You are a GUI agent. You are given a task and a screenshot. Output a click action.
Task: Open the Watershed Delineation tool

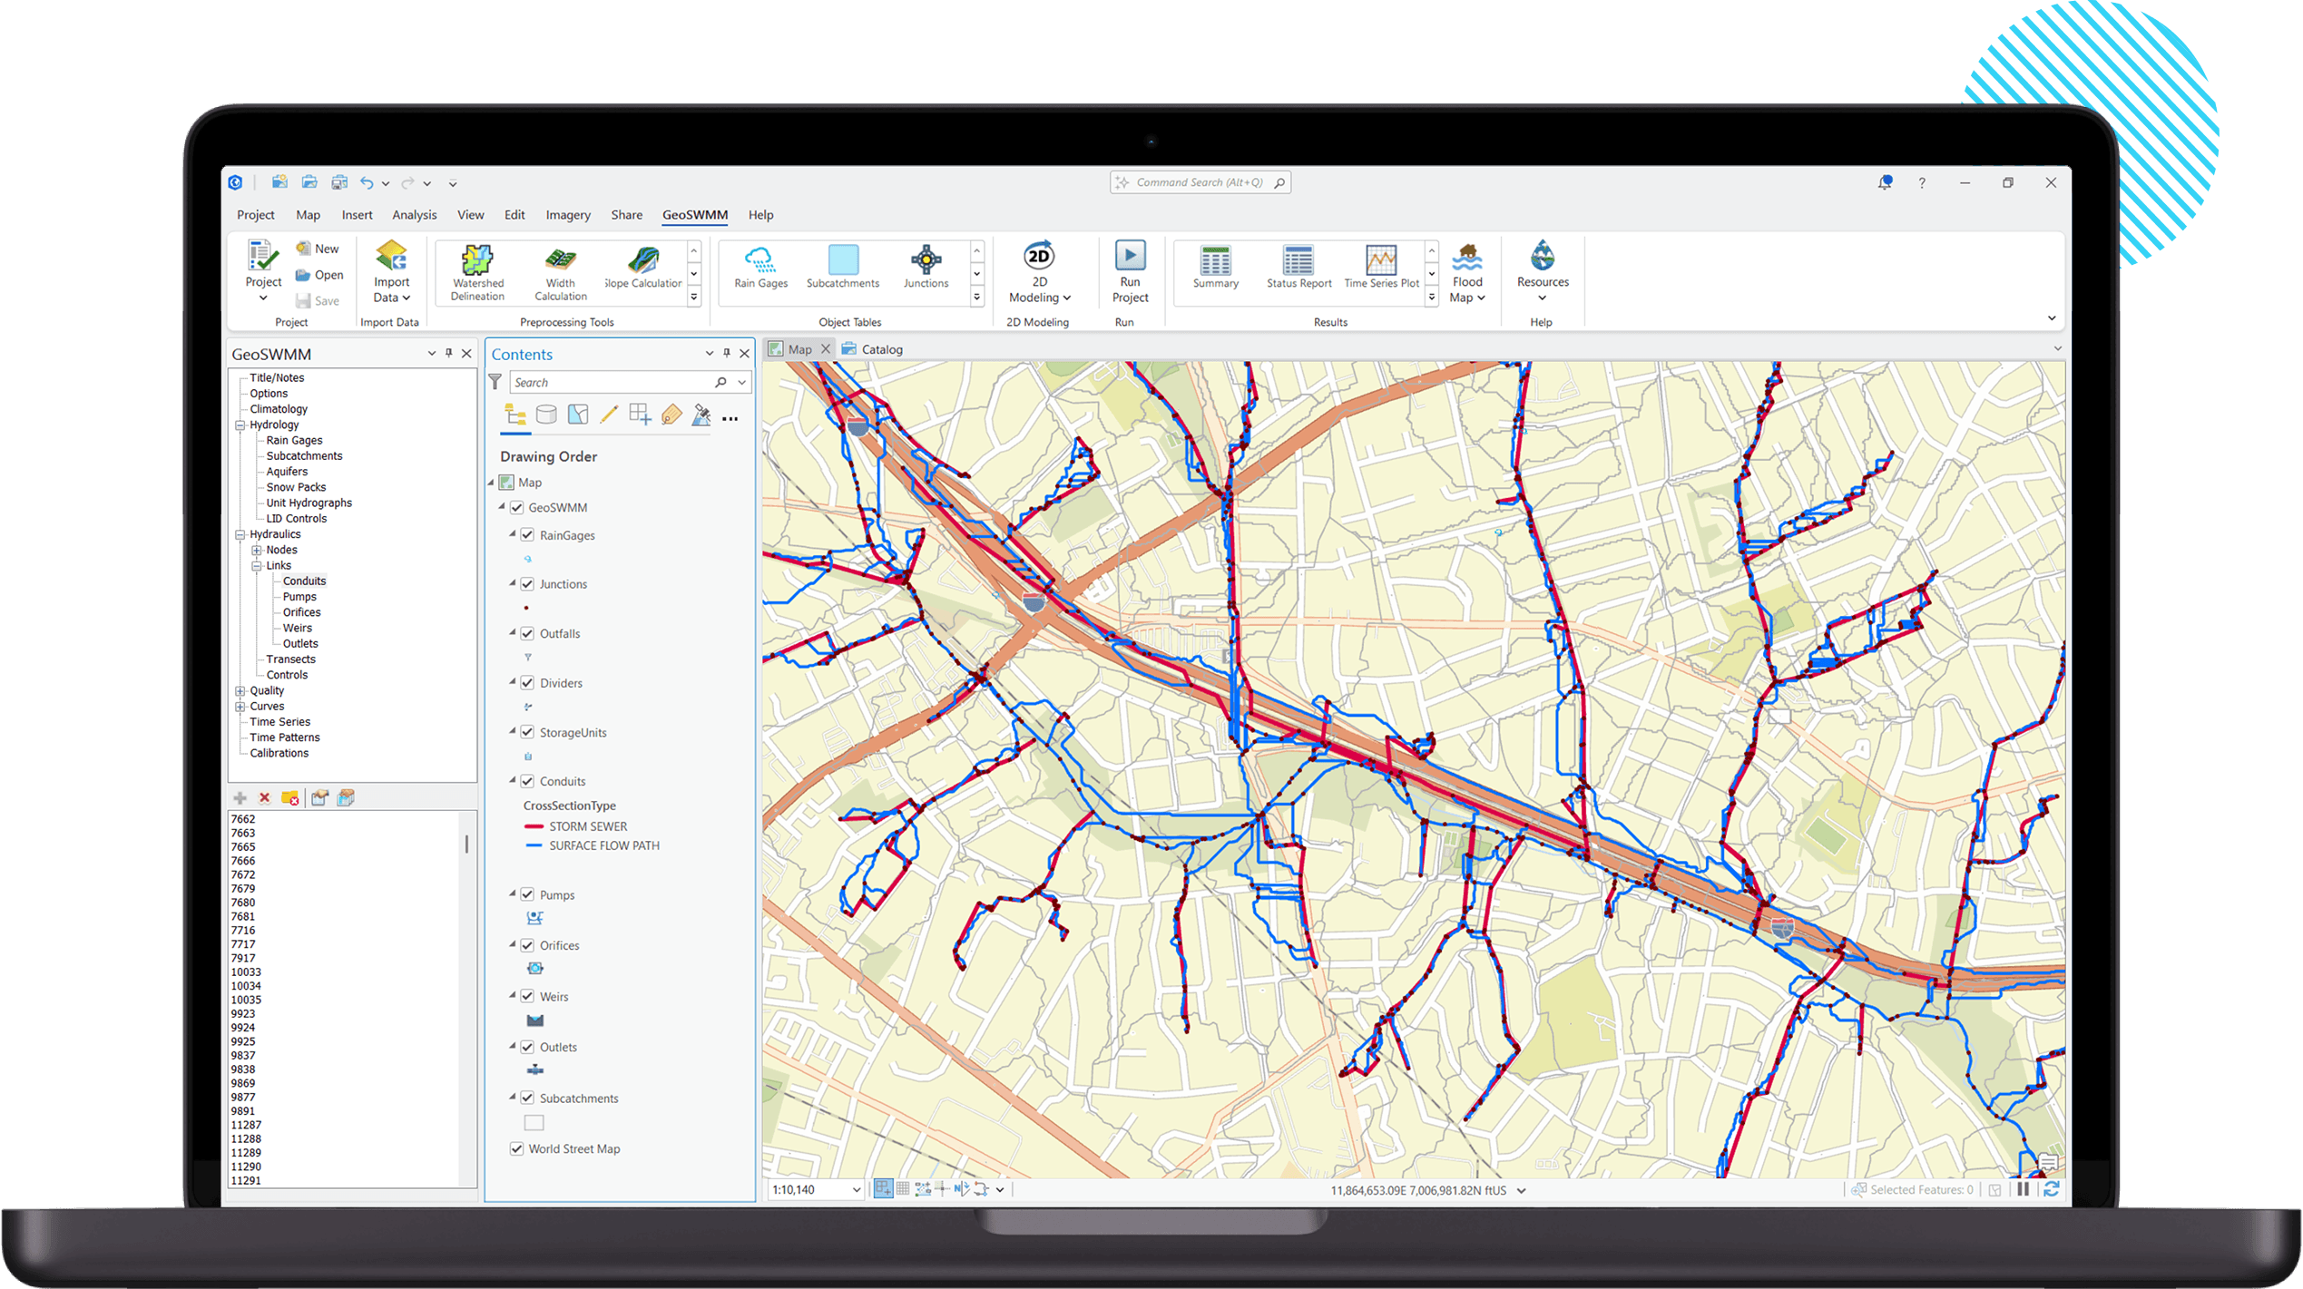(x=476, y=272)
